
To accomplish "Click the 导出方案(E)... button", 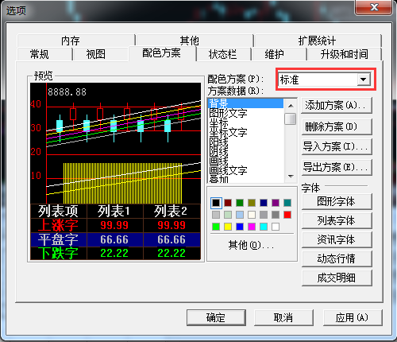I will 337,167.
